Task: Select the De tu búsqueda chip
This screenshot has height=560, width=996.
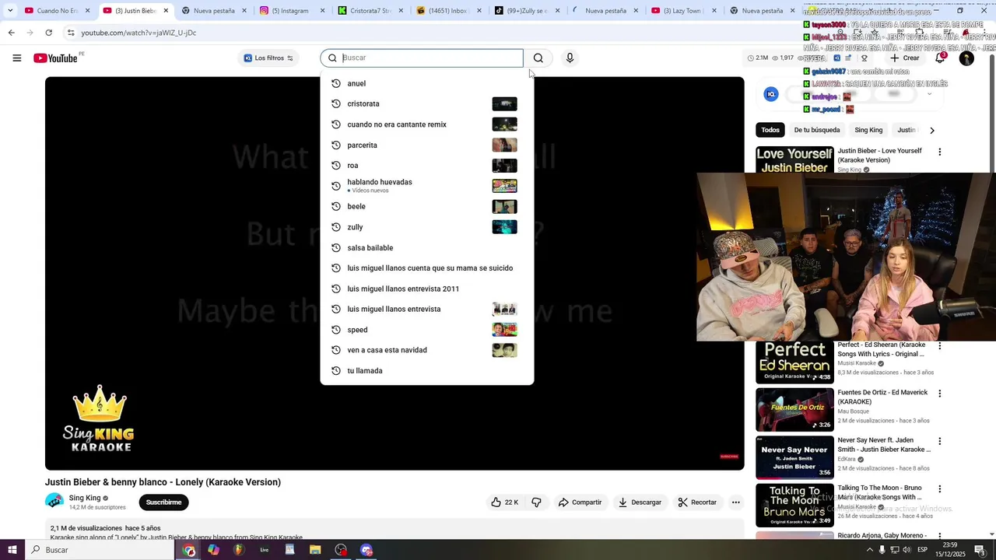Action: 817,130
